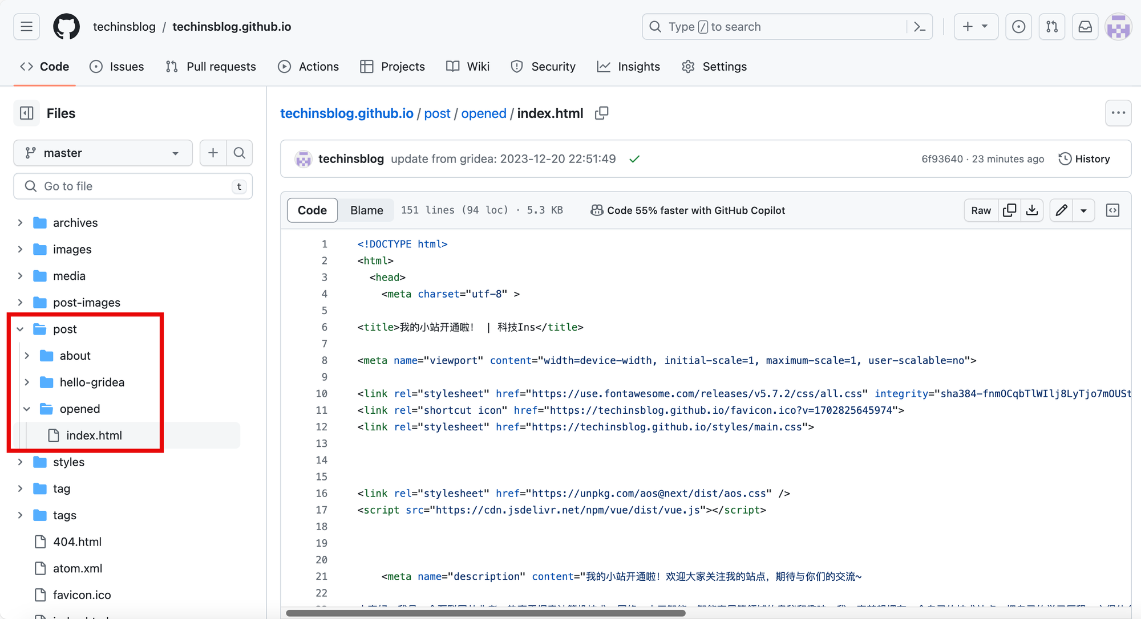View file History
The height and width of the screenshot is (619, 1141).
pyautogui.click(x=1084, y=159)
